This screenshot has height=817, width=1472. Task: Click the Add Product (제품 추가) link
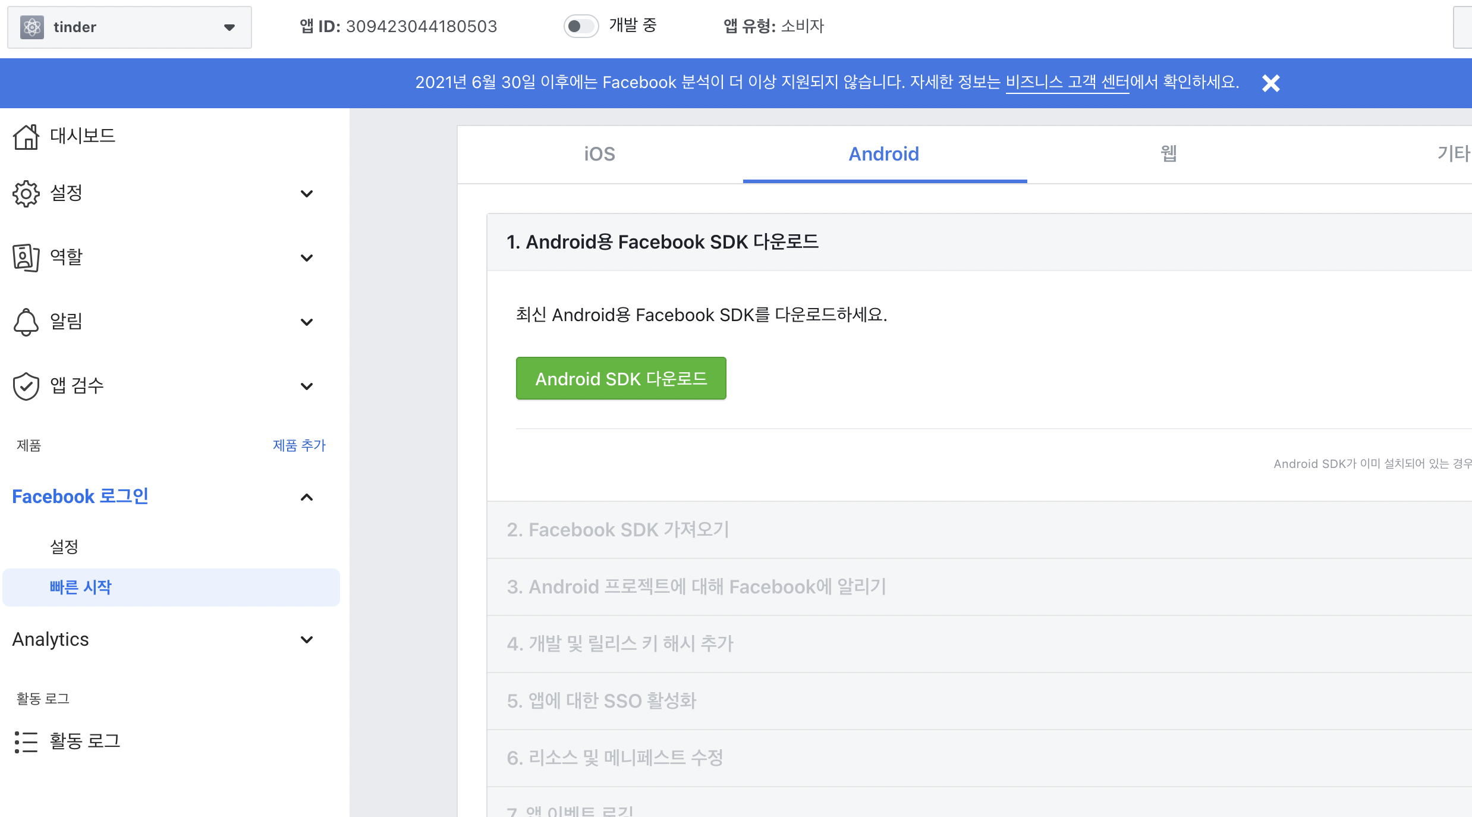(299, 445)
